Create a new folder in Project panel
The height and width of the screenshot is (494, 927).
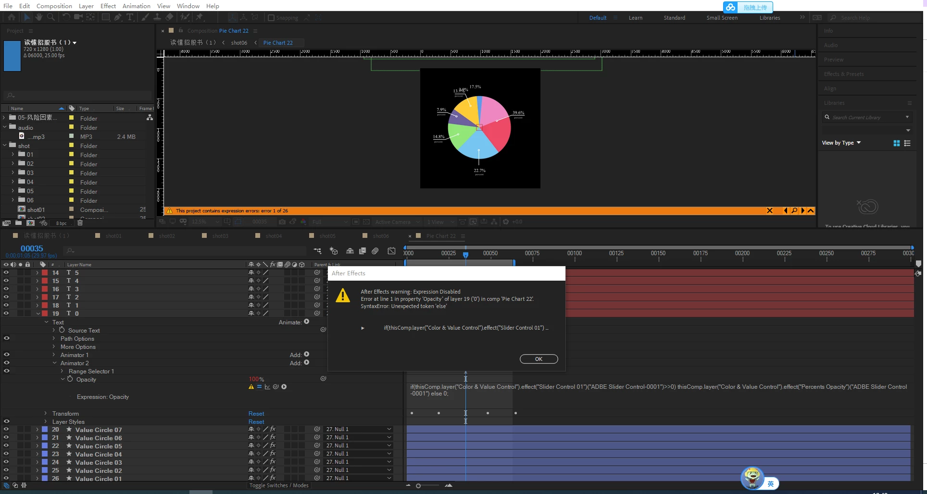[x=18, y=223]
